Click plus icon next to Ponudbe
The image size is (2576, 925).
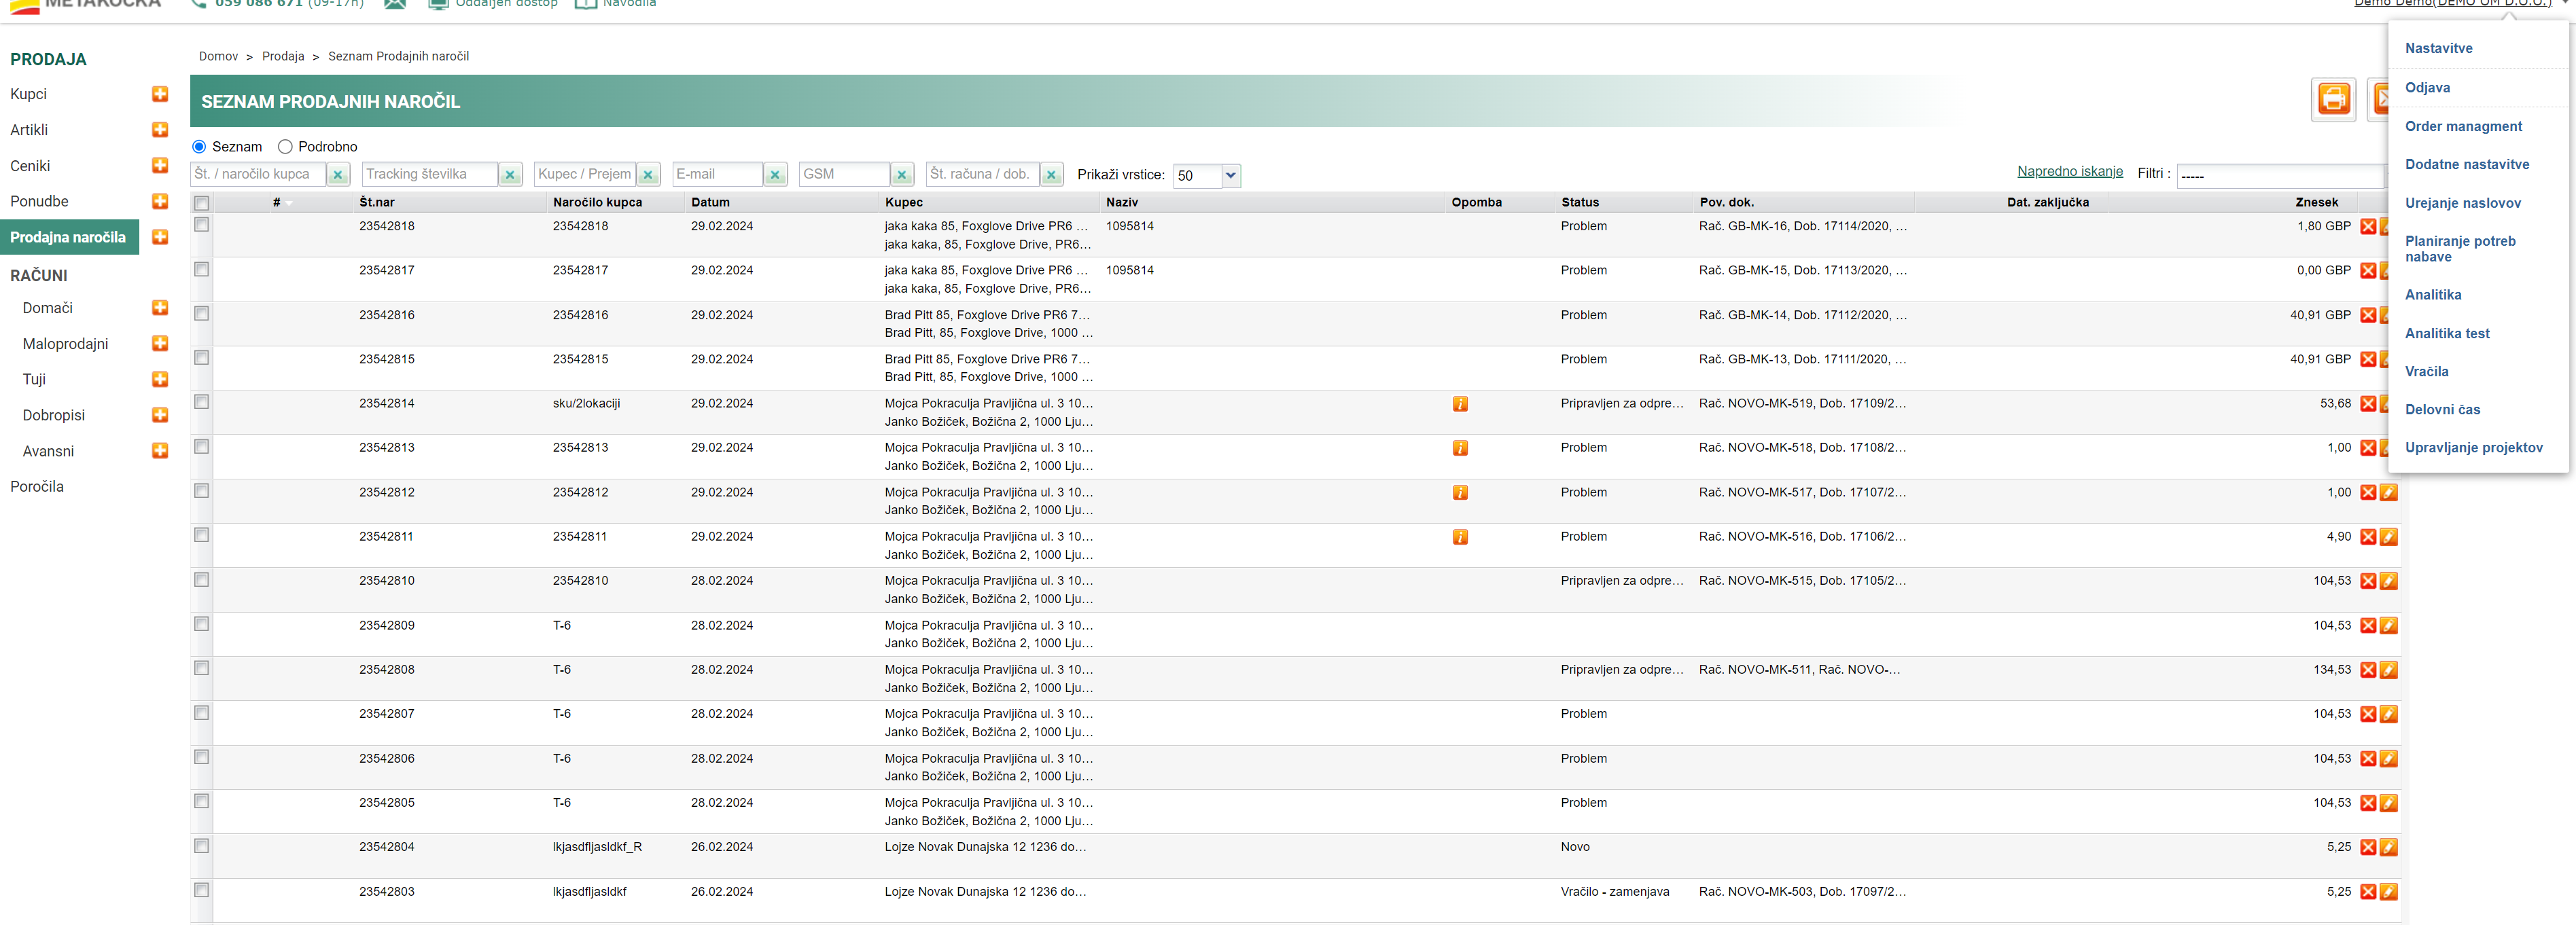(x=160, y=201)
